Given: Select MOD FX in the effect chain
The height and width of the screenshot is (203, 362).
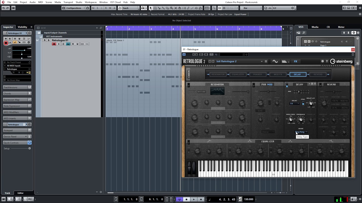Looking at the screenshot, I should (278, 74).
